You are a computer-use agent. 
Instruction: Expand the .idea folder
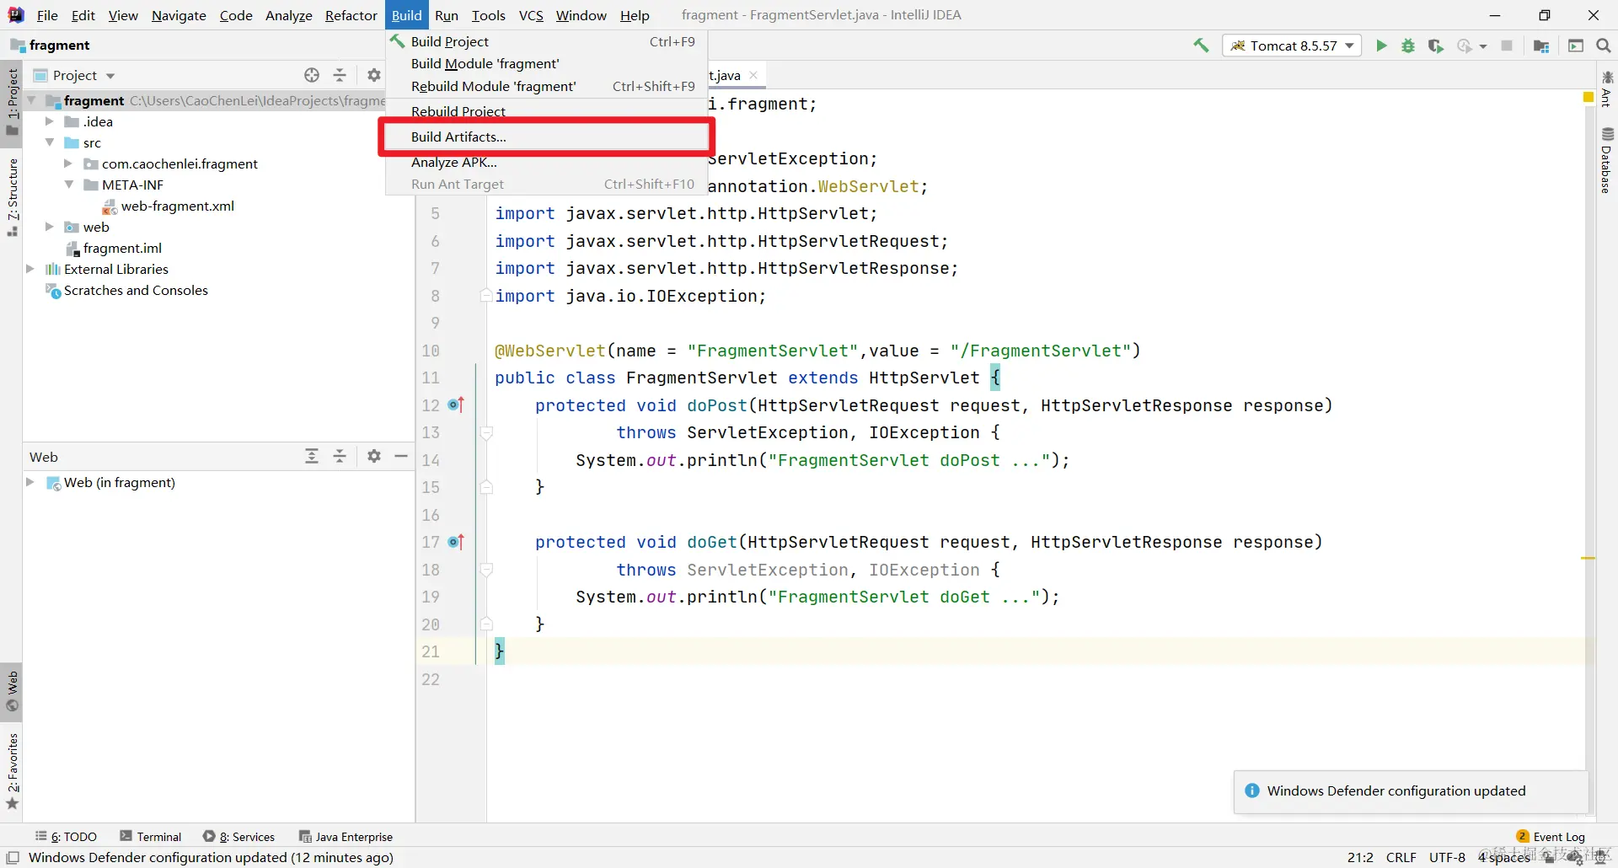point(49,121)
